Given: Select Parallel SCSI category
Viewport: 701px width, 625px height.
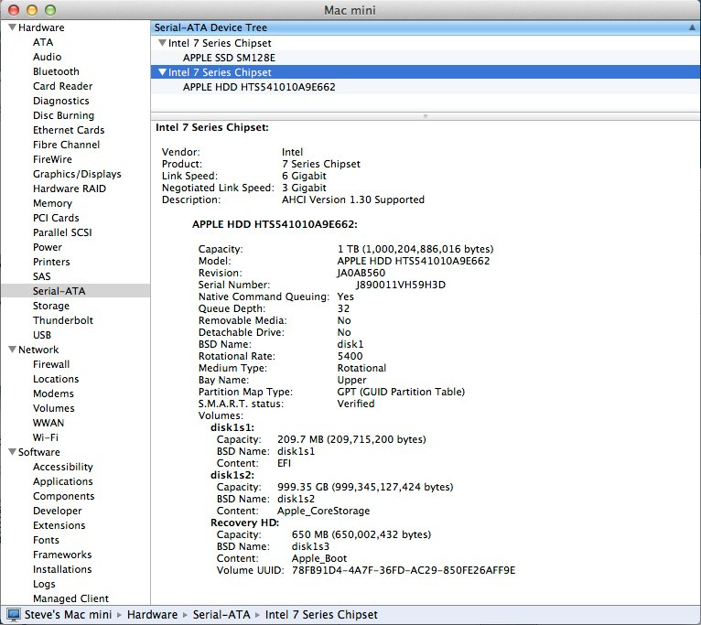Looking at the screenshot, I should [x=62, y=232].
